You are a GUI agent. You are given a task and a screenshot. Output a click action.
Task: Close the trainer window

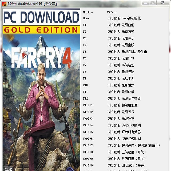point(163,3)
